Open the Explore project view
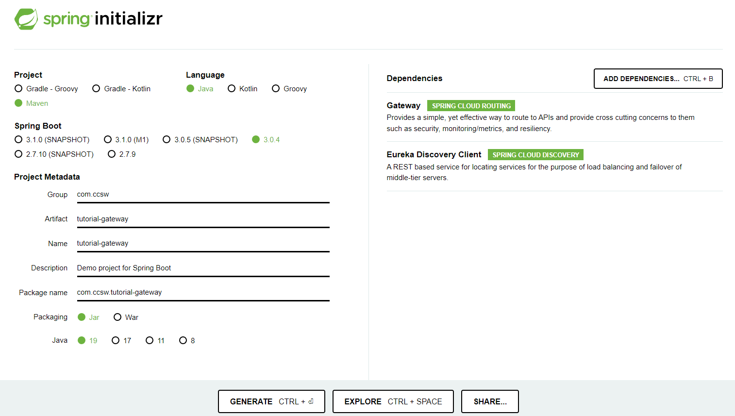The image size is (735, 416). point(393,401)
